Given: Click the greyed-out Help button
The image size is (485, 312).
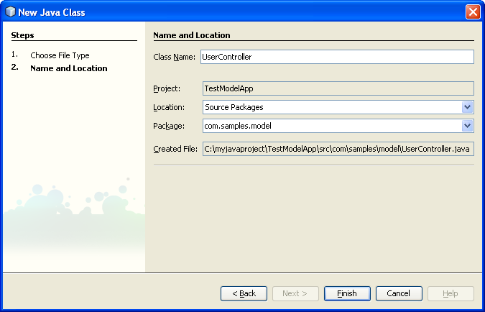Looking at the screenshot, I should tap(451, 293).
